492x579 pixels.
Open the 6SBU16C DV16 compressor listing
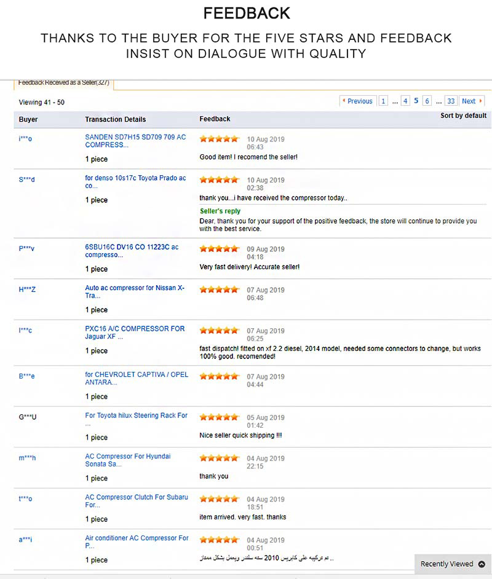(132, 251)
